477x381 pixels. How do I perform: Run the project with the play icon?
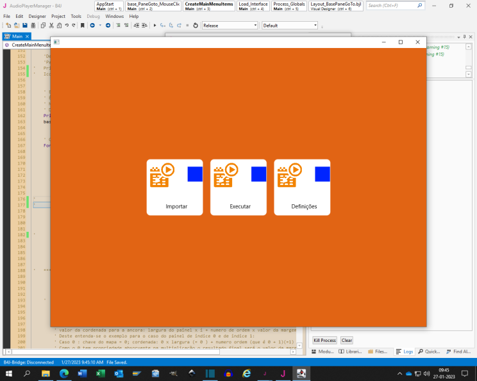click(155, 26)
